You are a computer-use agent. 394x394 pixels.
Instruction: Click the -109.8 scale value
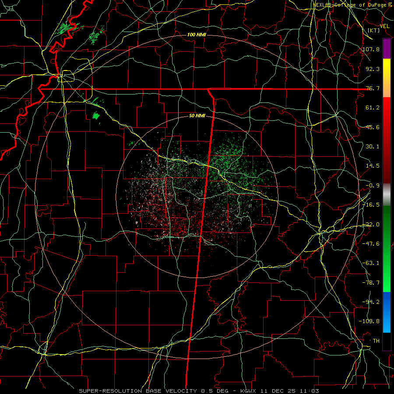tap(369, 321)
